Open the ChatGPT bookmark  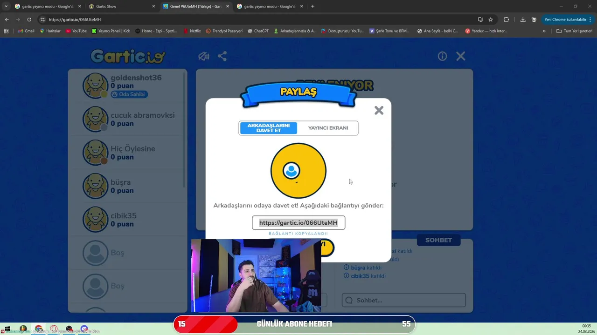click(258, 31)
